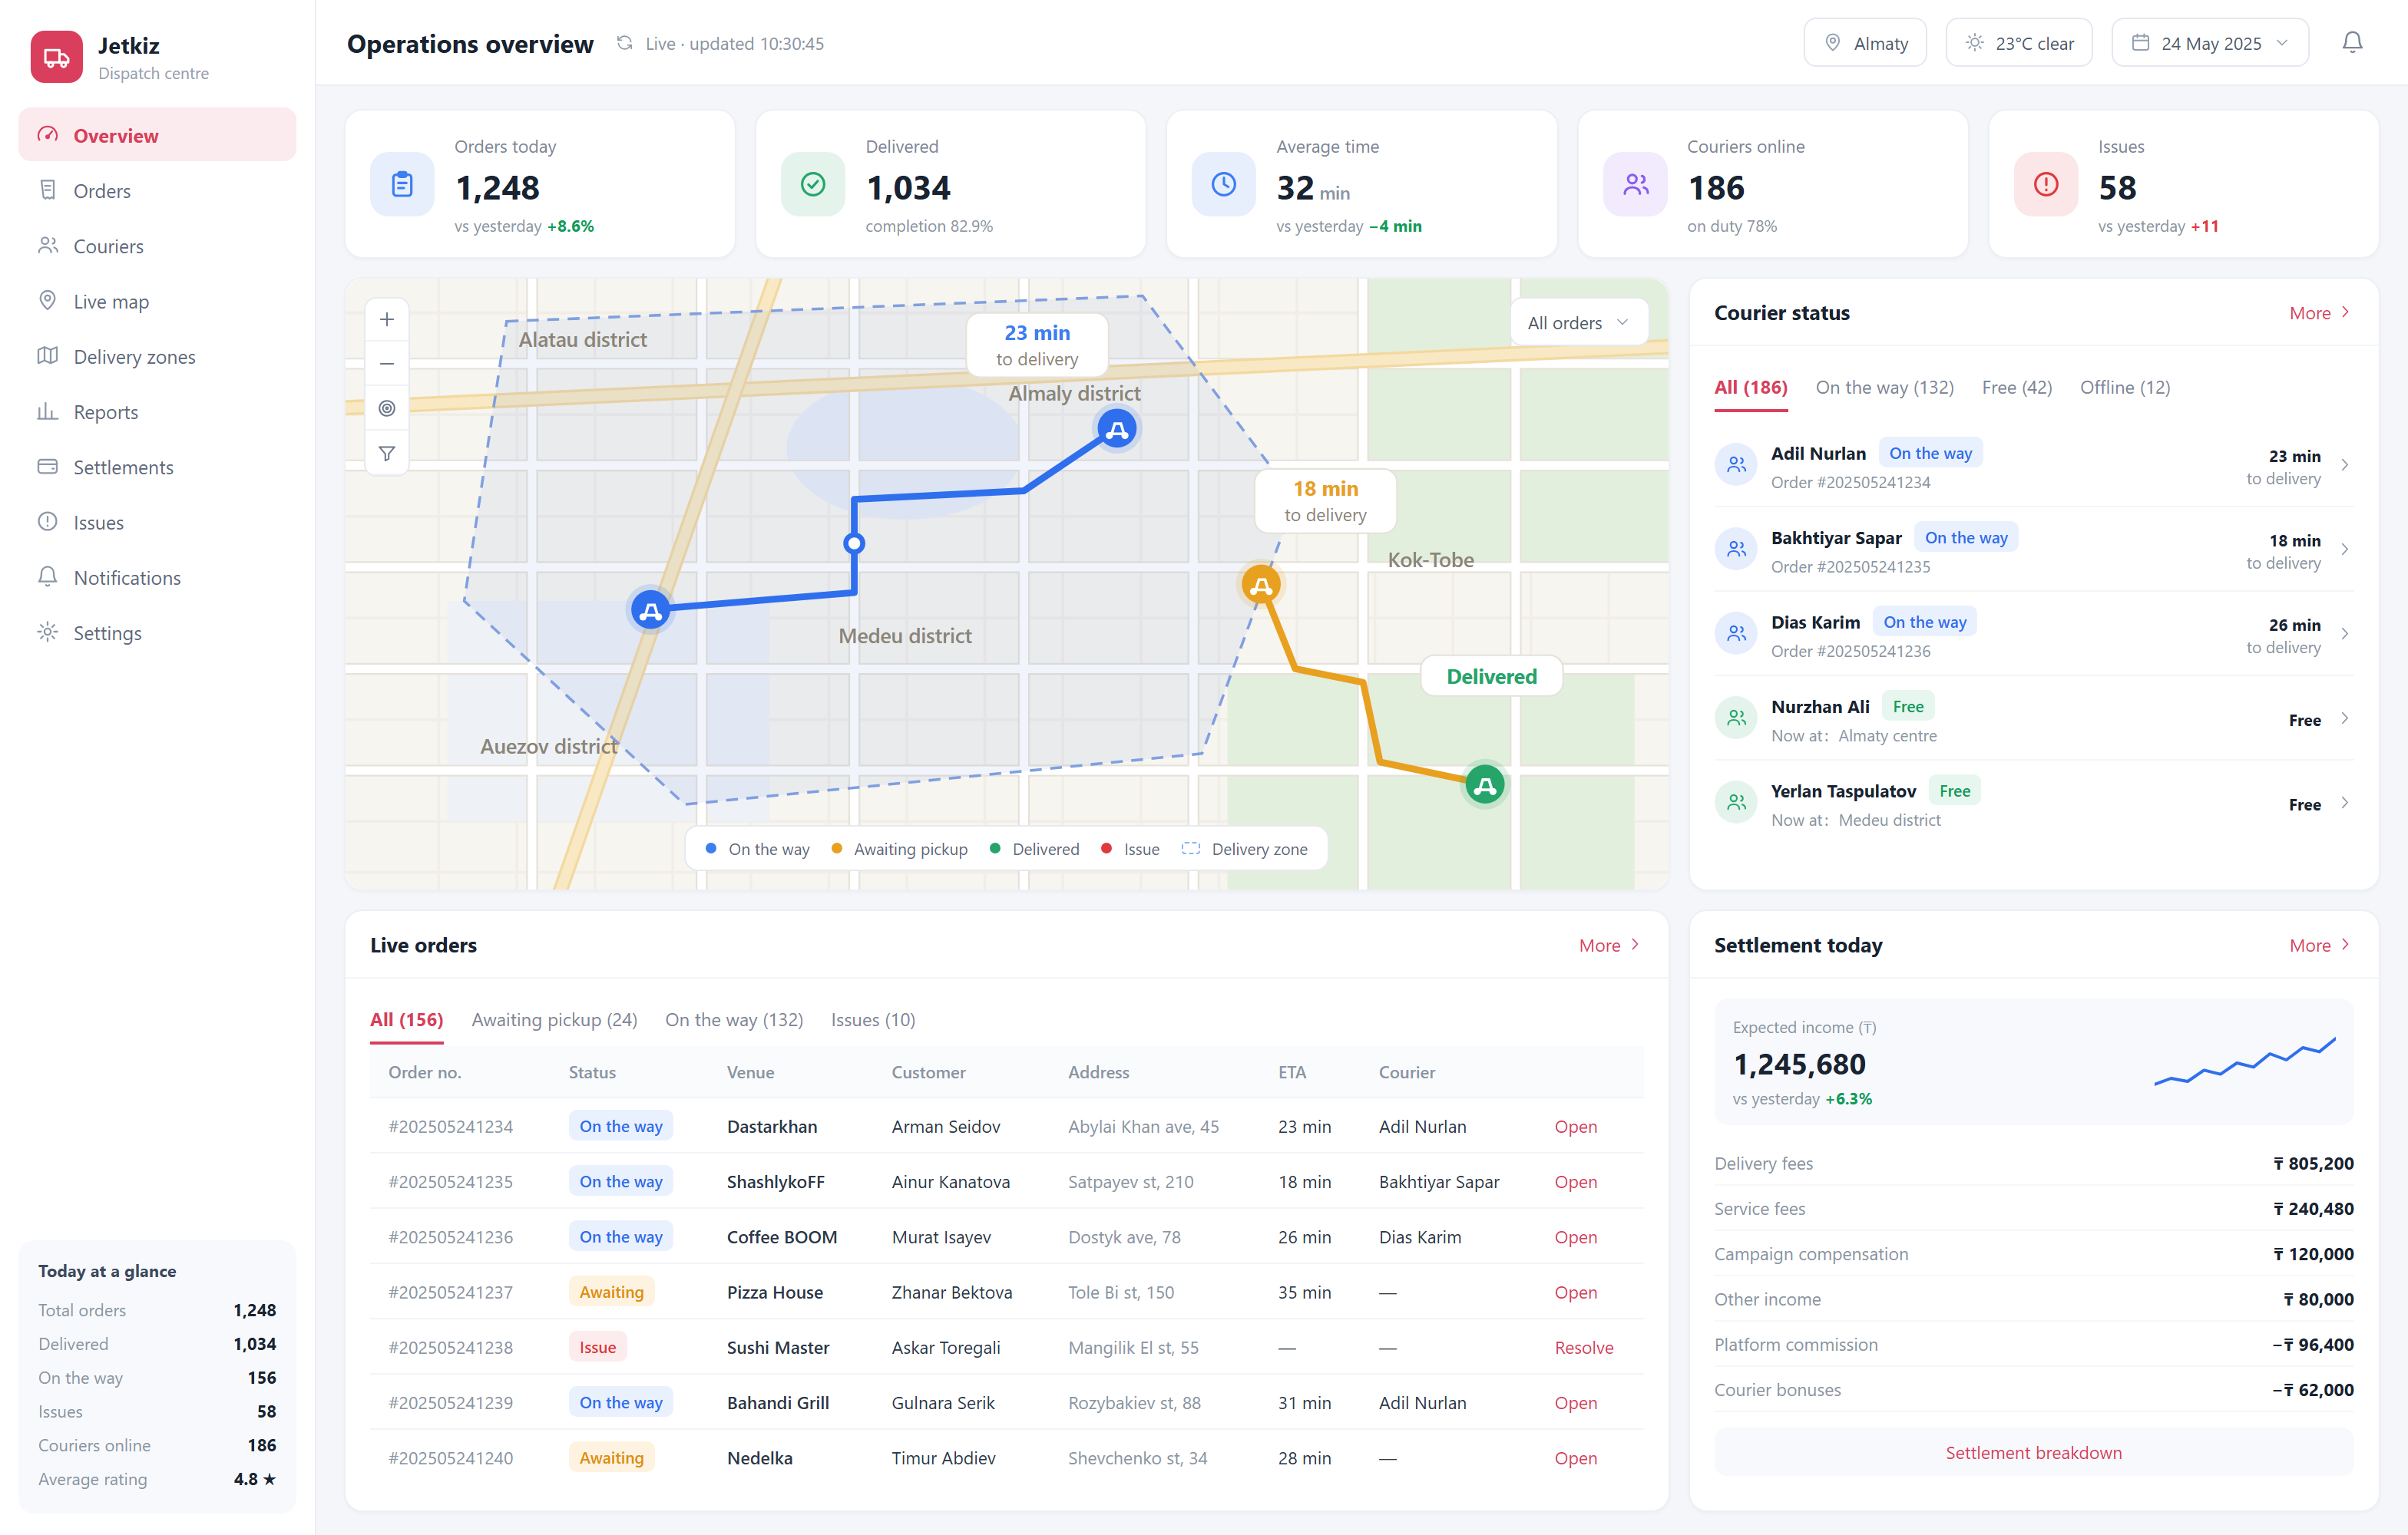Image resolution: width=2408 pixels, height=1535 pixels.
Task: Recenter map with the locate icon
Action: [x=387, y=409]
